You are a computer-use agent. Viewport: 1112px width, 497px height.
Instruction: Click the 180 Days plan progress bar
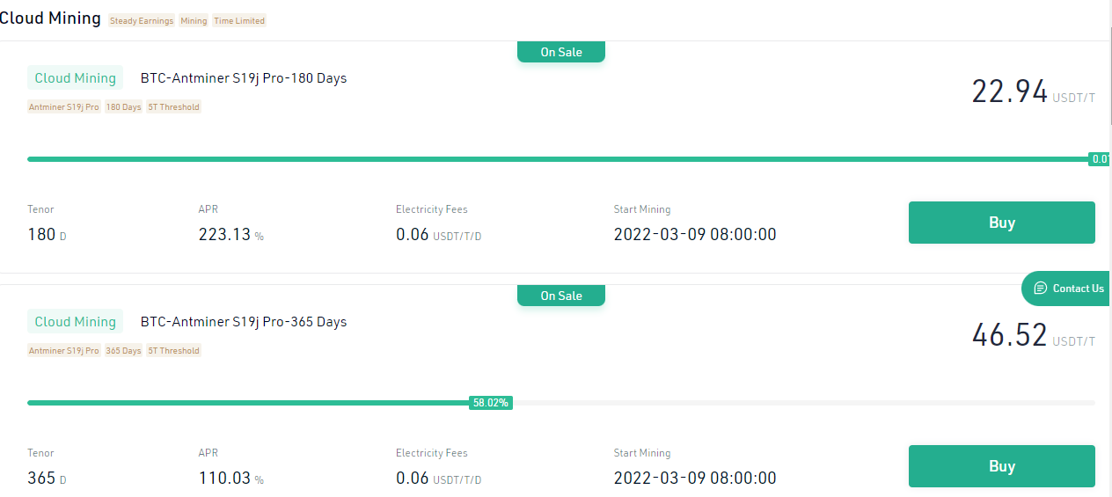pos(561,159)
